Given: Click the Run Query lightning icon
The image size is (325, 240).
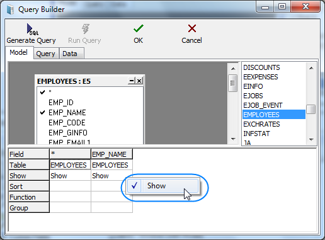Looking at the screenshot, I should pyautogui.click(x=86, y=29).
